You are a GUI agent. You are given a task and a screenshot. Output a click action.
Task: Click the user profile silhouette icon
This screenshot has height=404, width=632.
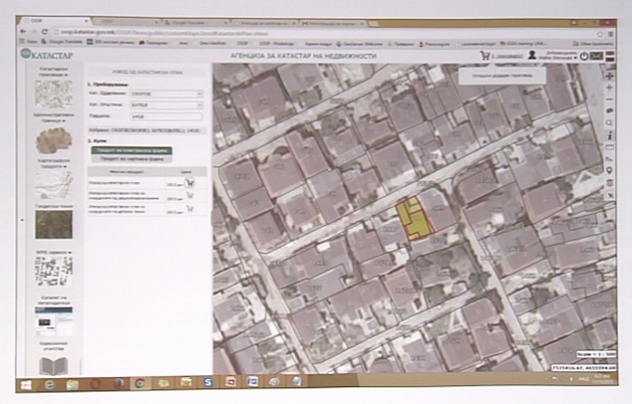click(532, 55)
